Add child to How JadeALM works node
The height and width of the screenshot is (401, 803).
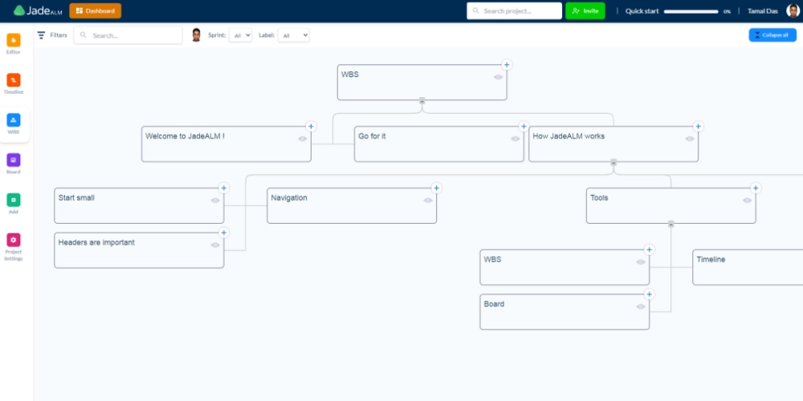coord(698,127)
